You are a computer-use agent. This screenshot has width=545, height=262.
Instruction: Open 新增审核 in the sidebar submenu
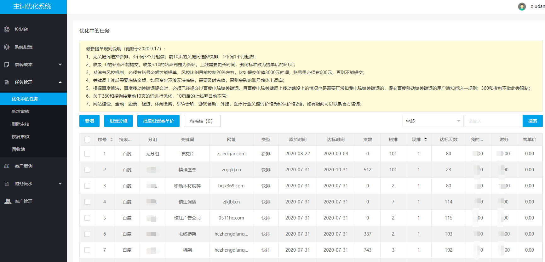click(20, 111)
